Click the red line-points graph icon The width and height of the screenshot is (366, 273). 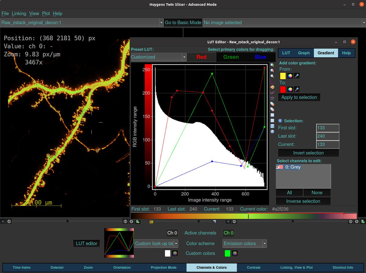[x=272, y=93]
